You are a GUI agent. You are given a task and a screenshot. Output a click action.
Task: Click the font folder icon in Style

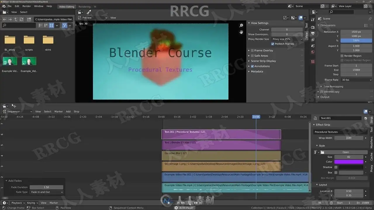[x=323, y=152]
